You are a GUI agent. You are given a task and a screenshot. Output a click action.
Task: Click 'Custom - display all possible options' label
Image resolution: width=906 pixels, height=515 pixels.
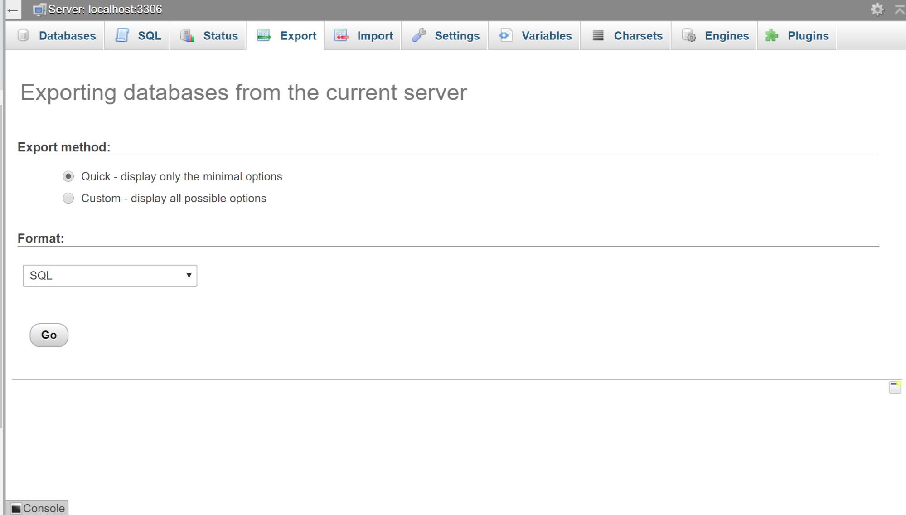point(174,198)
